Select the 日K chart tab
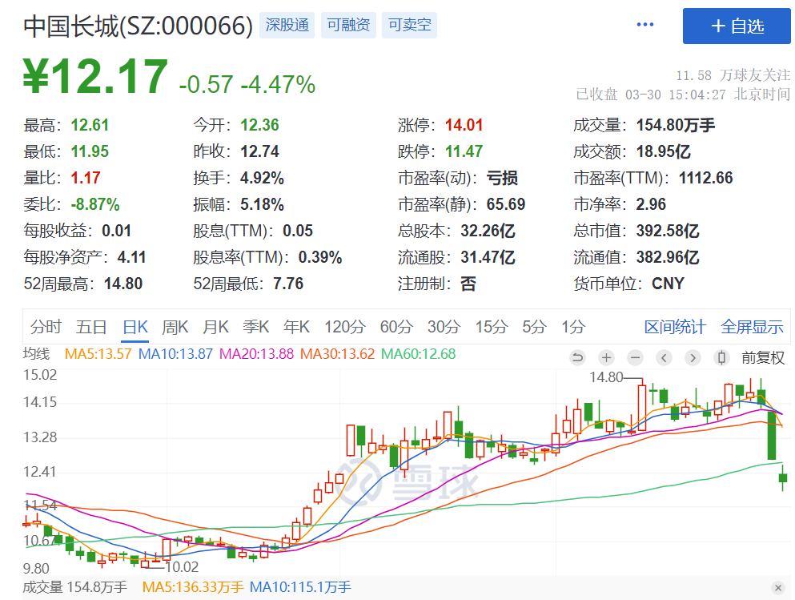795x600 pixels. point(135,327)
